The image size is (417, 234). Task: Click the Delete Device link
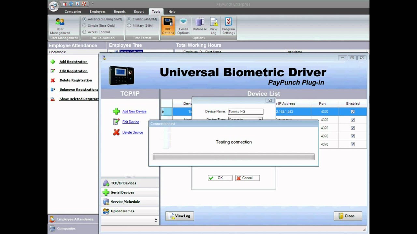pos(133,132)
